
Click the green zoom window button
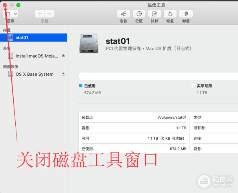(18, 5)
